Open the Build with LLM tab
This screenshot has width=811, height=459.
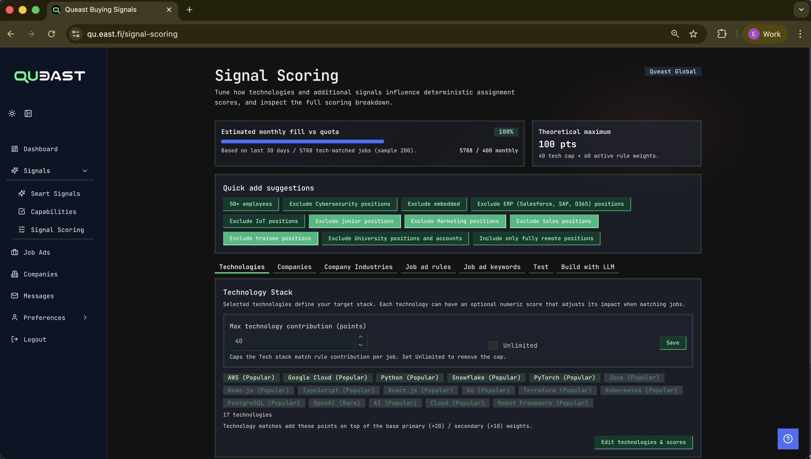pyautogui.click(x=587, y=267)
